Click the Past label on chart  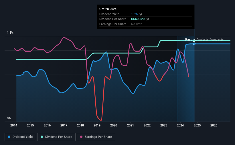coord(188,39)
